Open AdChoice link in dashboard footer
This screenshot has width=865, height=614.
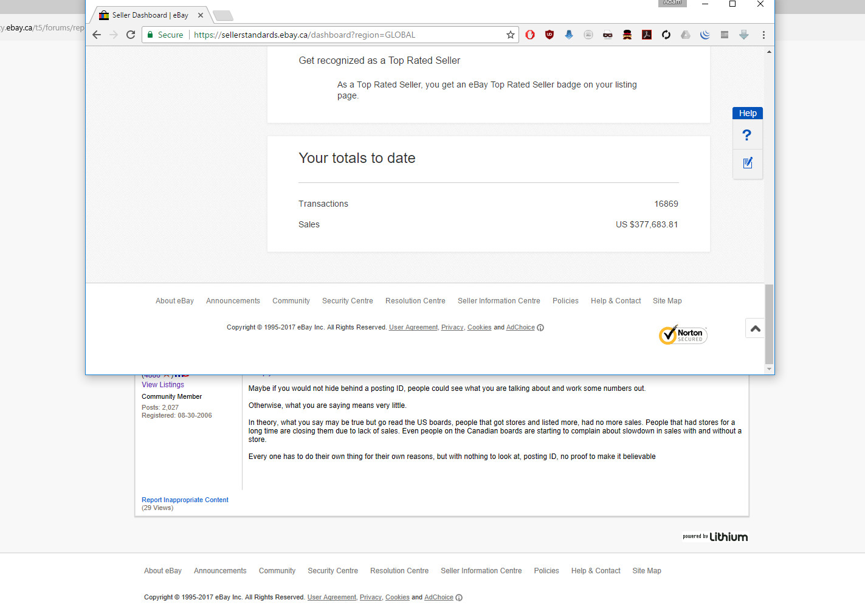tap(520, 328)
